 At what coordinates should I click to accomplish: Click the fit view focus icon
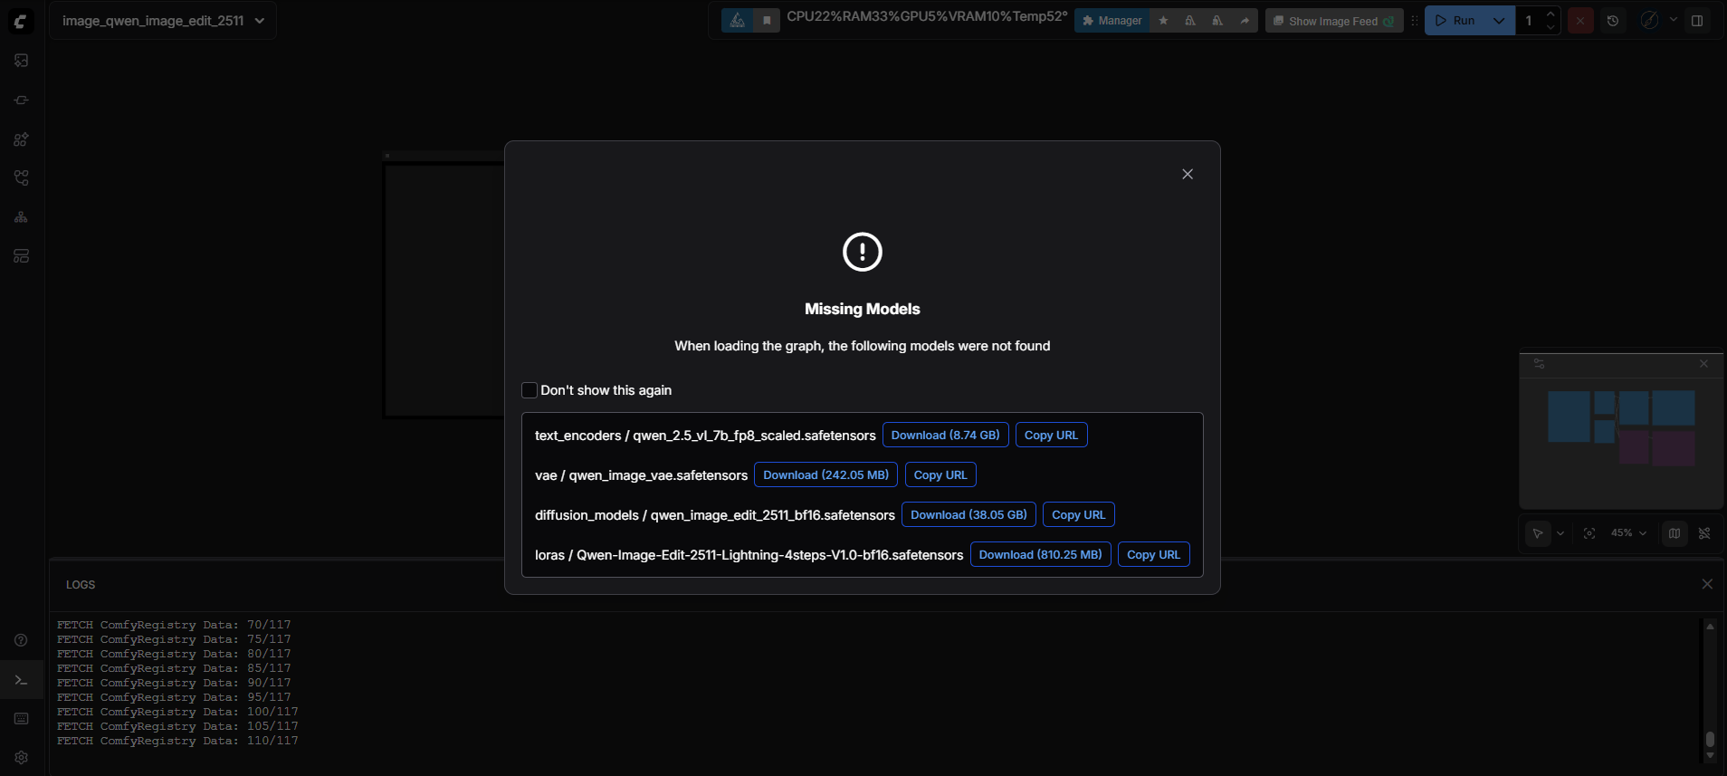click(x=1589, y=533)
